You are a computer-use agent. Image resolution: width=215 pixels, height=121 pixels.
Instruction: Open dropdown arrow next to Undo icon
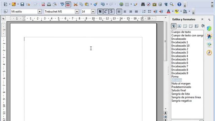[x=107, y=4]
